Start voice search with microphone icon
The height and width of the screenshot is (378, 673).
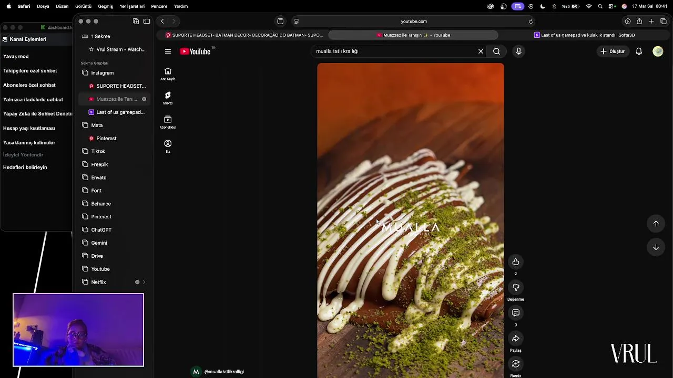point(518,51)
